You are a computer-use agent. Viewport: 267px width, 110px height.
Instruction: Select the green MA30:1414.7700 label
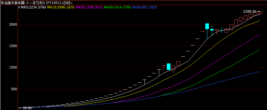pyautogui.click(x=117, y=7)
